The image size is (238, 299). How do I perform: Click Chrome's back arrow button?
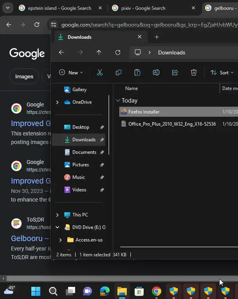[x=9, y=25]
